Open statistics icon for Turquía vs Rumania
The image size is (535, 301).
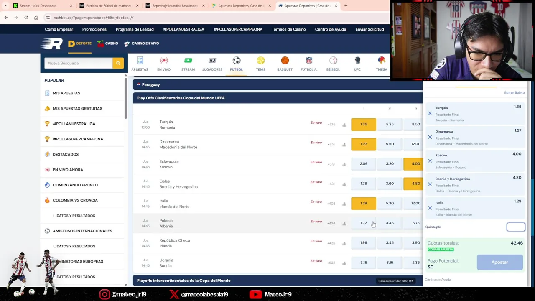(x=344, y=125)
